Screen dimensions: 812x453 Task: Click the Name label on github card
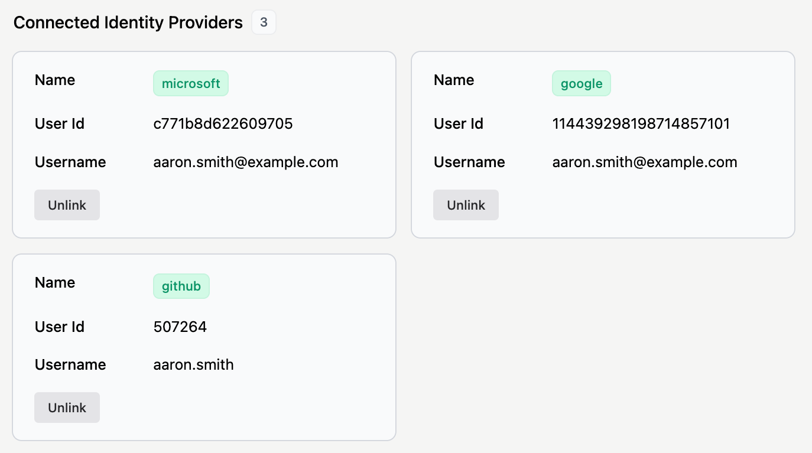point(54,282)
